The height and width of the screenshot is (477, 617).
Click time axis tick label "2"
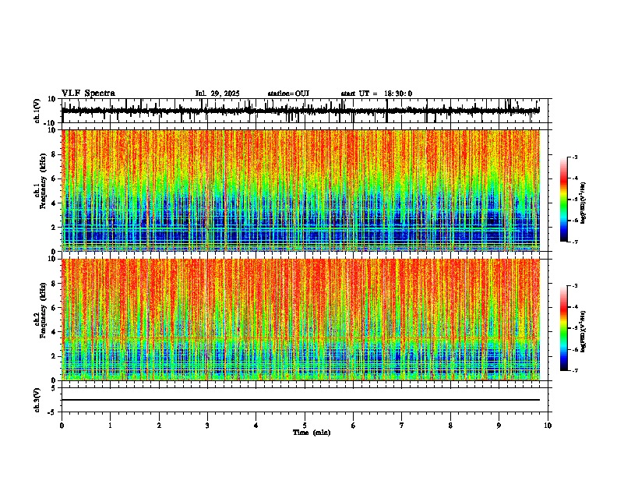coord(159,426)
